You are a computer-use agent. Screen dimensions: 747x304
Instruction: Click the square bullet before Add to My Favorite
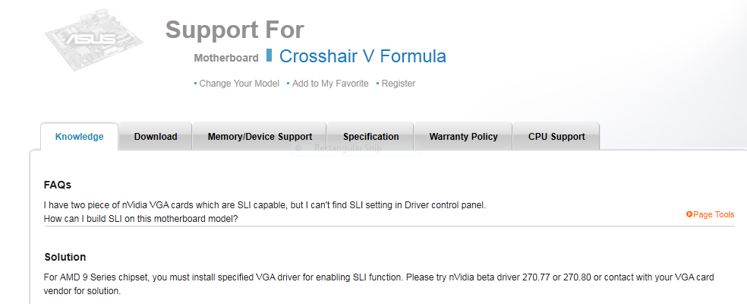pyautogui.click(x=288, y=84)
